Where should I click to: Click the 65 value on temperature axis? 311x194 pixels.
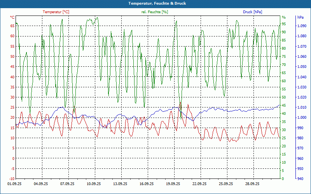[x=12, y=26]
